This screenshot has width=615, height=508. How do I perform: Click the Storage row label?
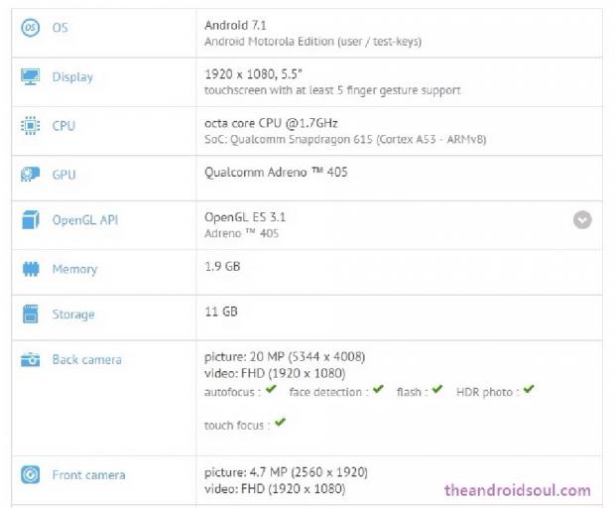[73, 315]
